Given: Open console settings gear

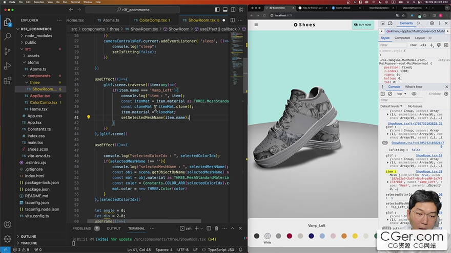Looking at the screenshot, I should pos(446,94).
